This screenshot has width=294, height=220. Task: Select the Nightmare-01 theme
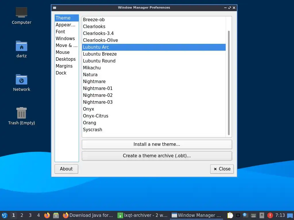[x=154, y=88]
